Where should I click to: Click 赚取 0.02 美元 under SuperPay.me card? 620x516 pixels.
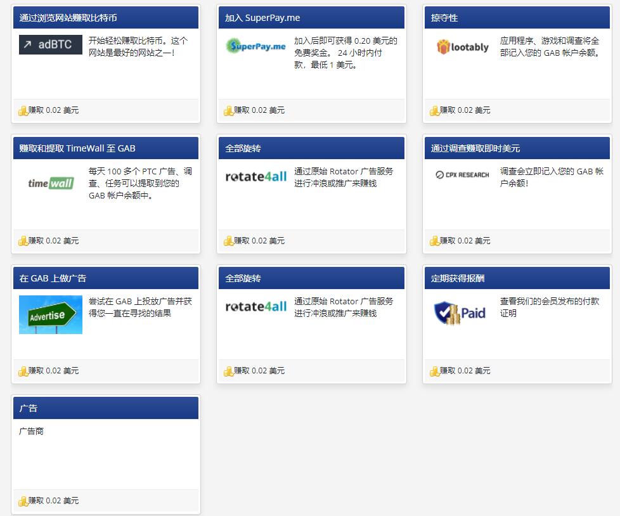[259, 110]
